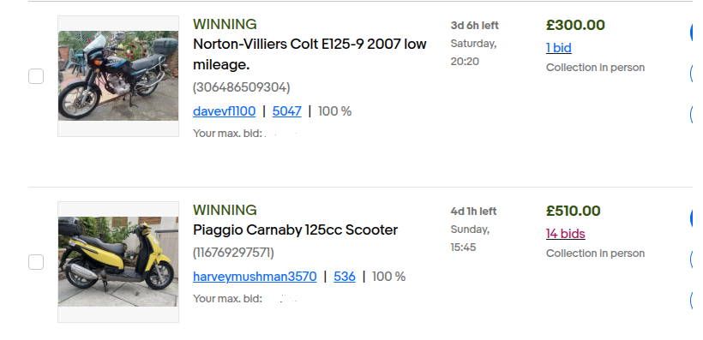Click item number 306486509304

tap(242, 86)
